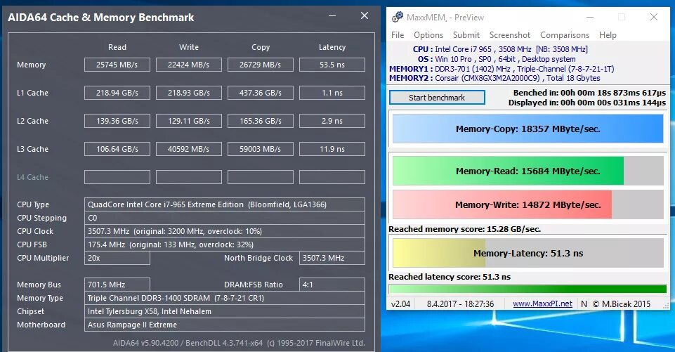Click L1 Cache Latency 1.1 ns
Screen dimensions: 675x352
coord(332,93)
